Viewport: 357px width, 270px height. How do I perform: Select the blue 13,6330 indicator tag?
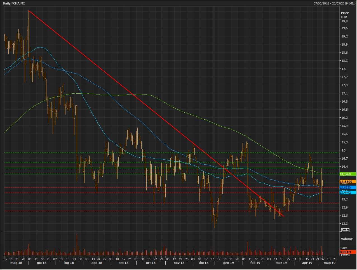coord(346,188)
